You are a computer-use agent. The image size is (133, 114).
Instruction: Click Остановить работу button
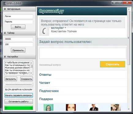19,101
